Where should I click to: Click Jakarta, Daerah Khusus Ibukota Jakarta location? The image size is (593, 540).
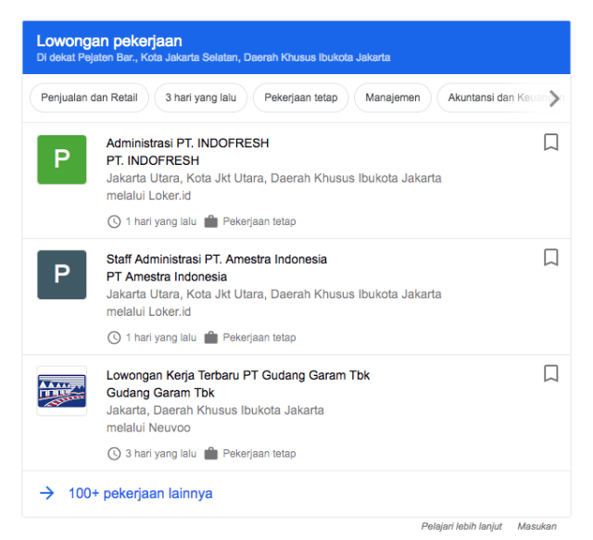pos(215,410)
